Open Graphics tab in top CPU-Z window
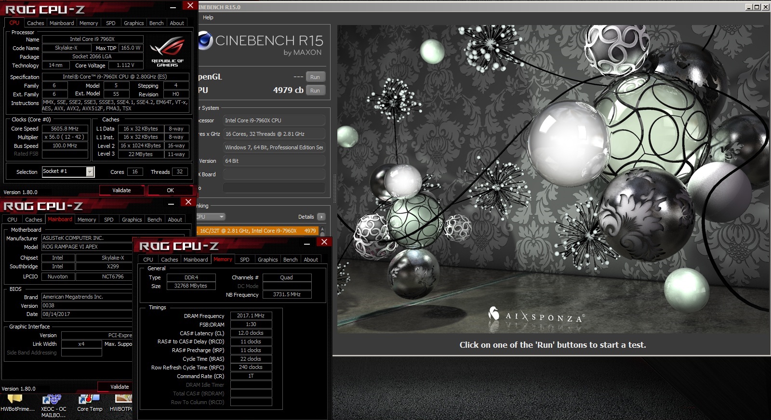771x420 pixels. click(x=134, y=23)
